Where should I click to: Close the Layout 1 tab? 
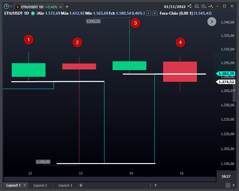coord(25,185)
